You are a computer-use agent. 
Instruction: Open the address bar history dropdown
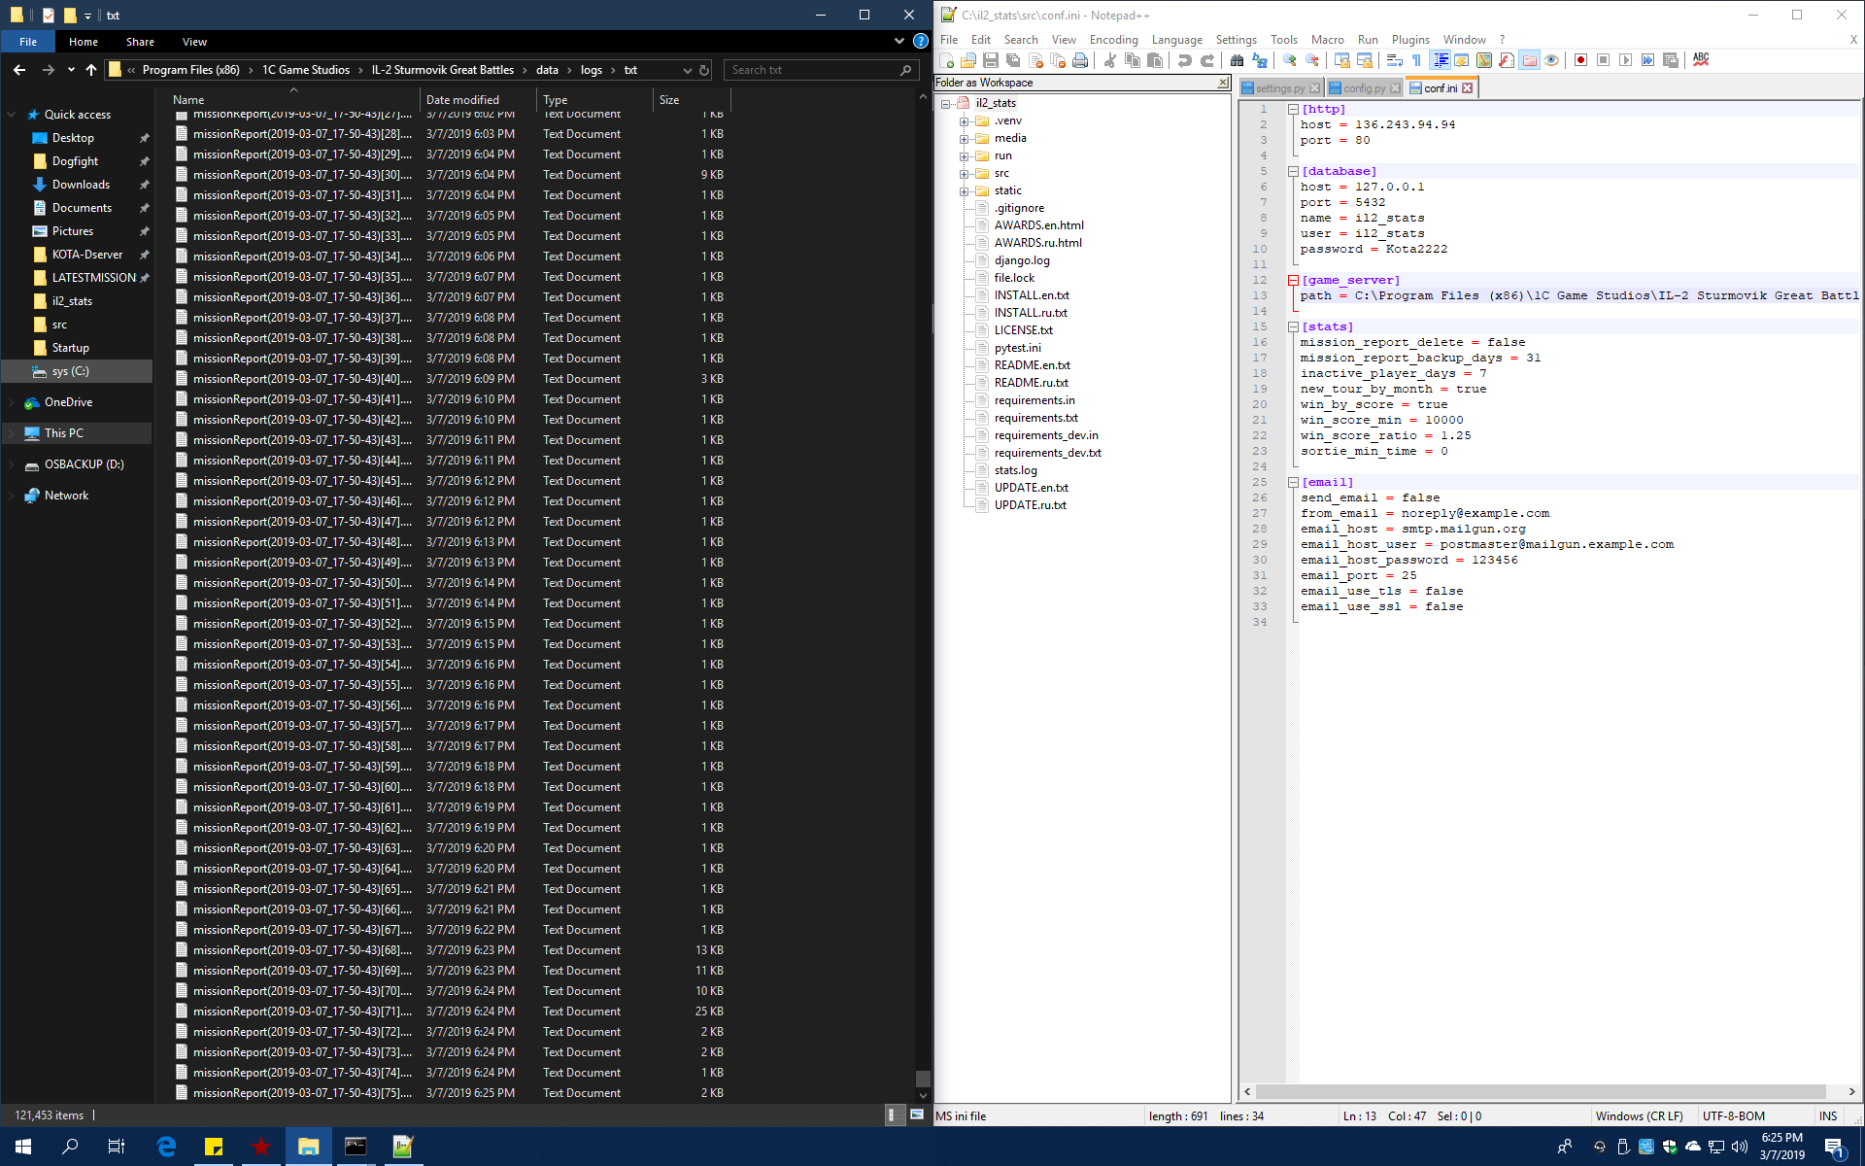687,70
